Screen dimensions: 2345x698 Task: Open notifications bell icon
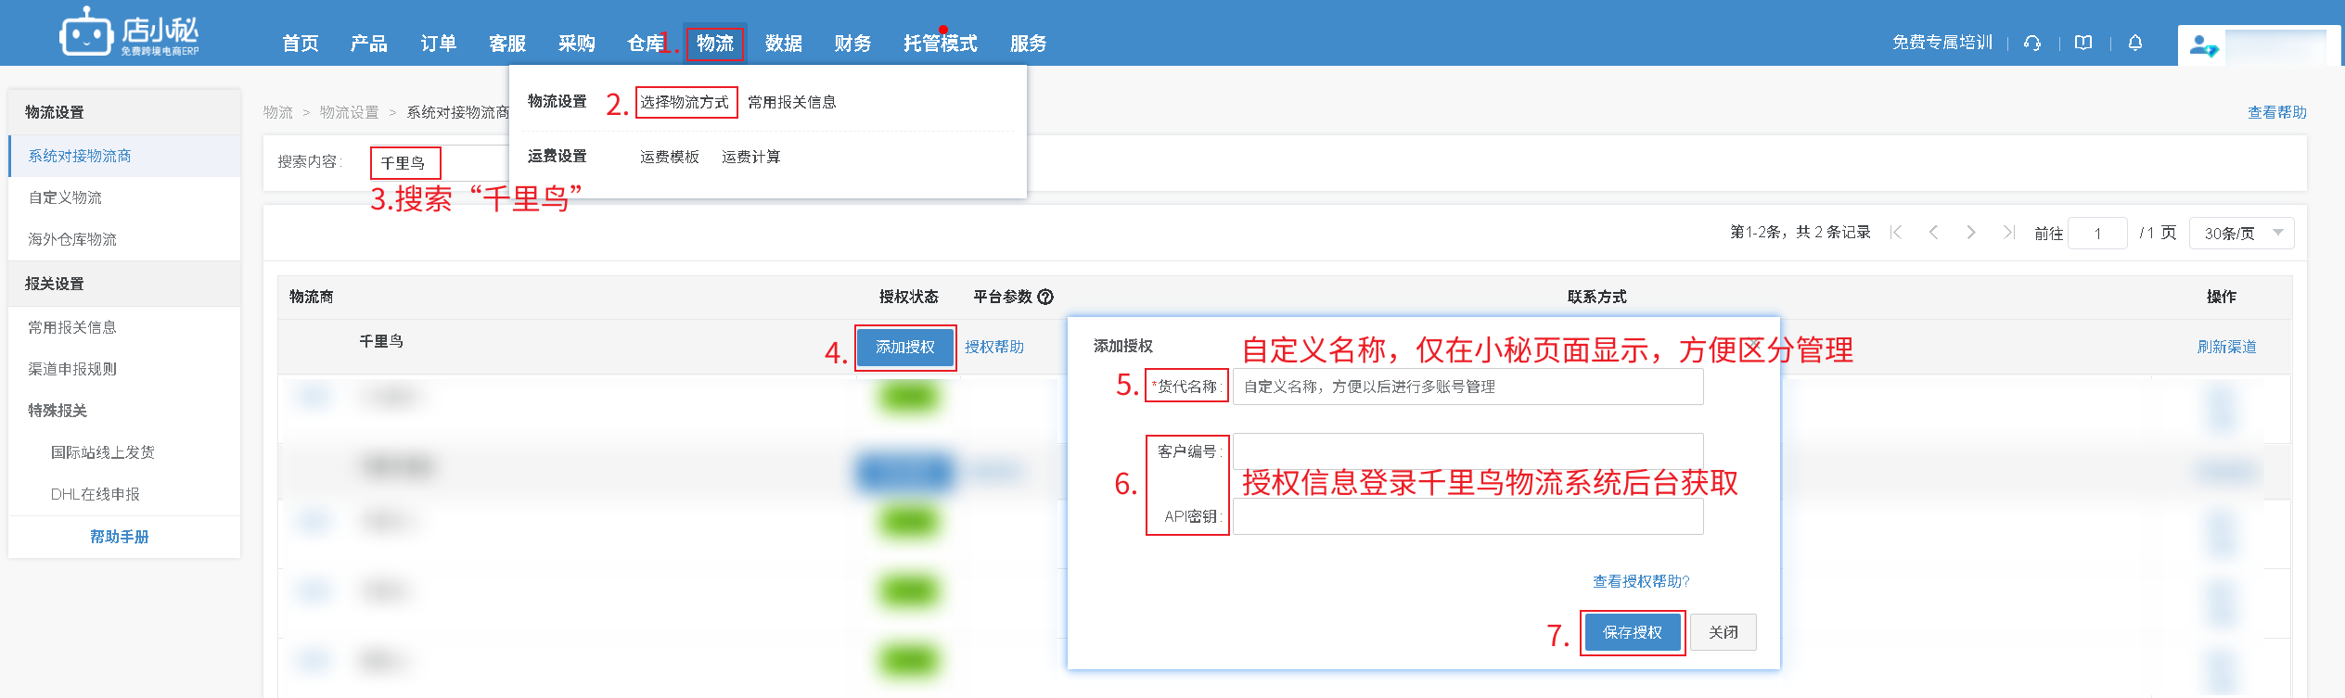tap(2135, 43)
